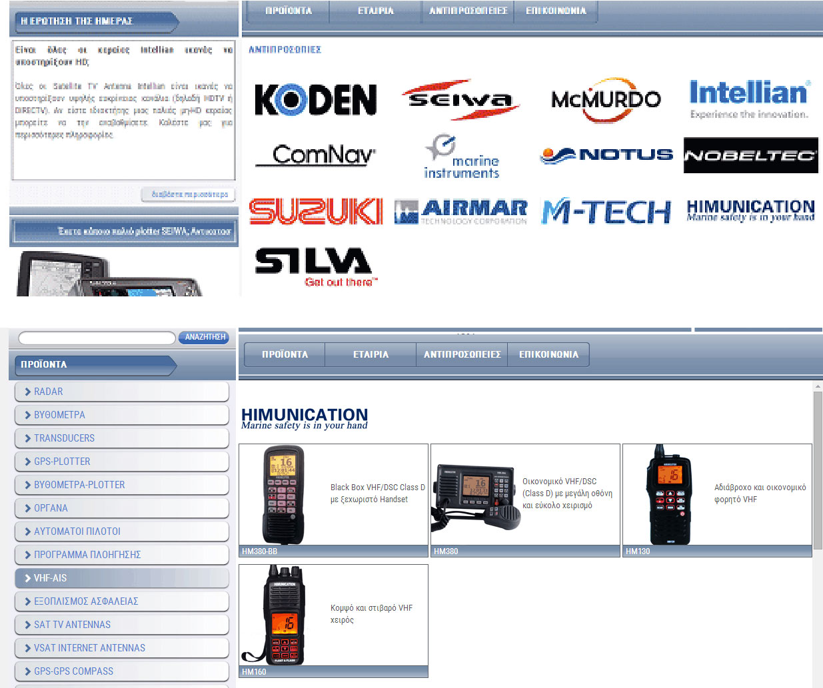The width and height of the screenshot is (823, 688).
Task: Click ΕΠΙΚΟΙΝΩΝΙΑ in the upper navigation bar
Action: (556, 11)
